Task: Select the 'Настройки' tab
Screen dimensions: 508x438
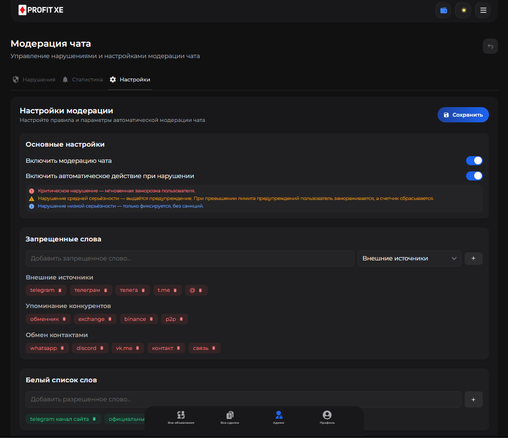Action: point(130,80)
